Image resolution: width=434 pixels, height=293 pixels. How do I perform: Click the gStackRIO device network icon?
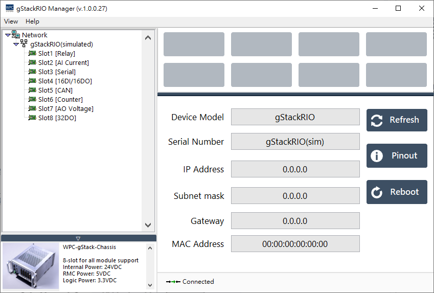click(x=24, y=44)
